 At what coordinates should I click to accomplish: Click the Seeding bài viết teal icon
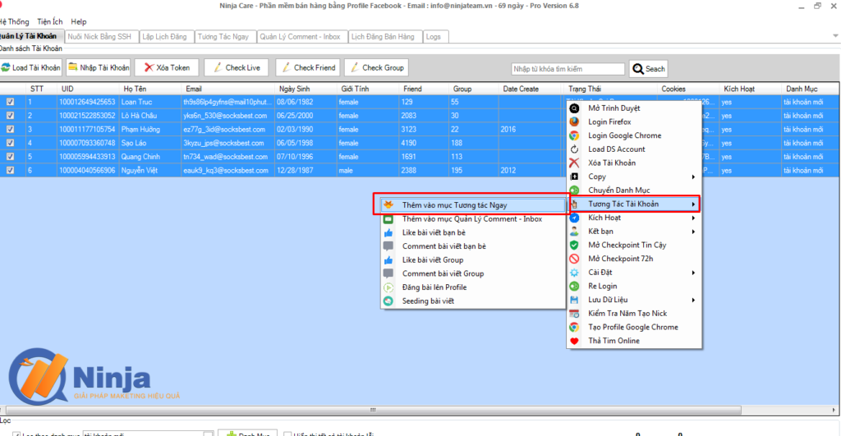[x=388, y=301]
